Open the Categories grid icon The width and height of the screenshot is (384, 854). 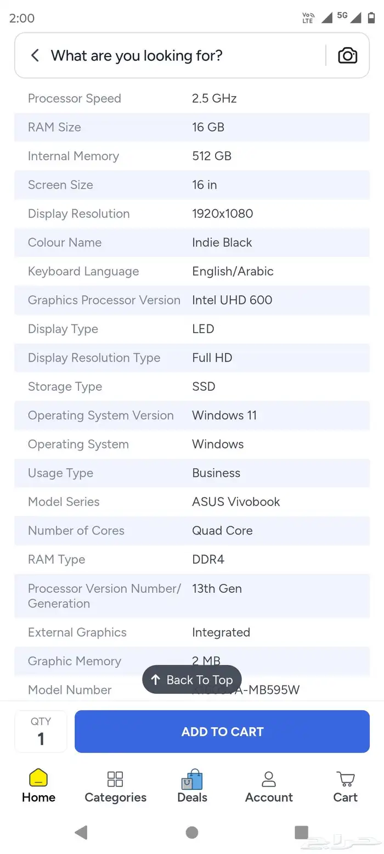[115, 779]
